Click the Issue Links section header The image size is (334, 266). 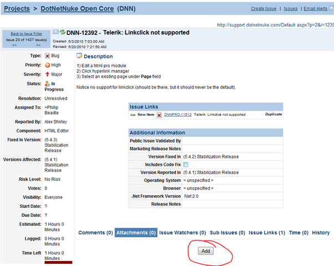click(205, 107)
